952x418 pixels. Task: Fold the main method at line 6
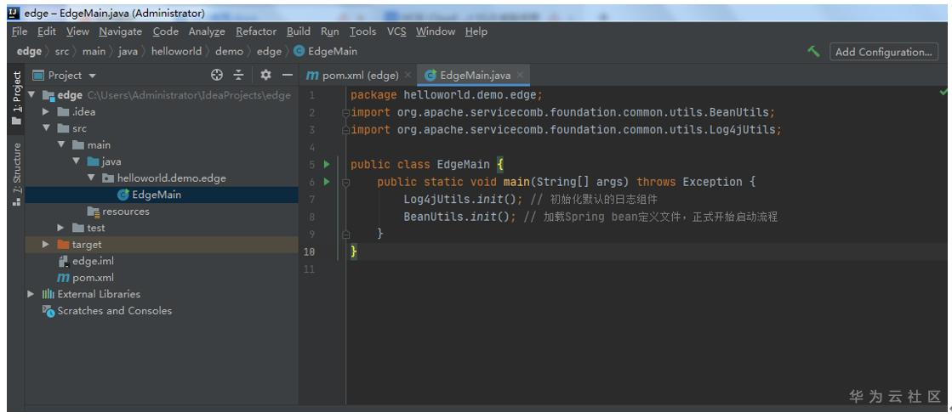tap(345, 182)
